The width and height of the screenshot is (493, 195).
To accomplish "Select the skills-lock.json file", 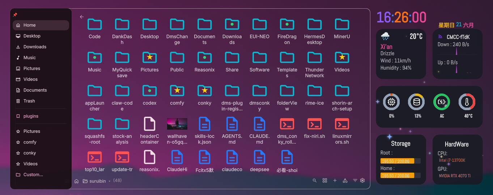I will click(x=205, y=131).
